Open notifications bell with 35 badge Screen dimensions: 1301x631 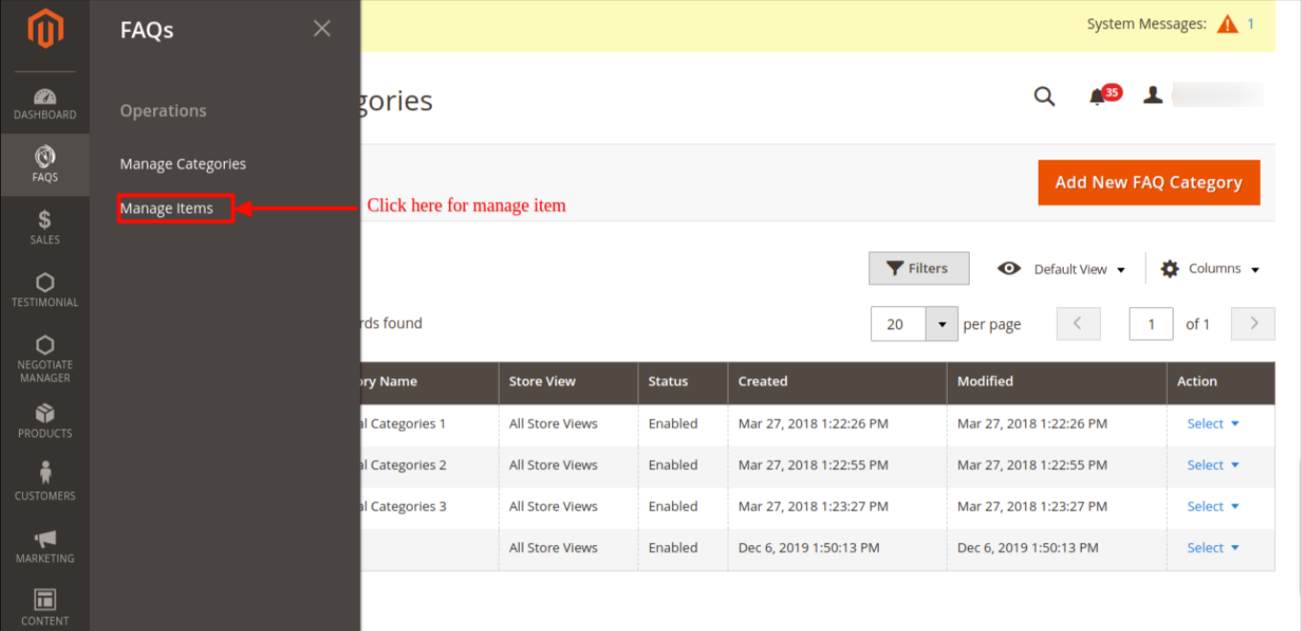[x=1099, y=97]
